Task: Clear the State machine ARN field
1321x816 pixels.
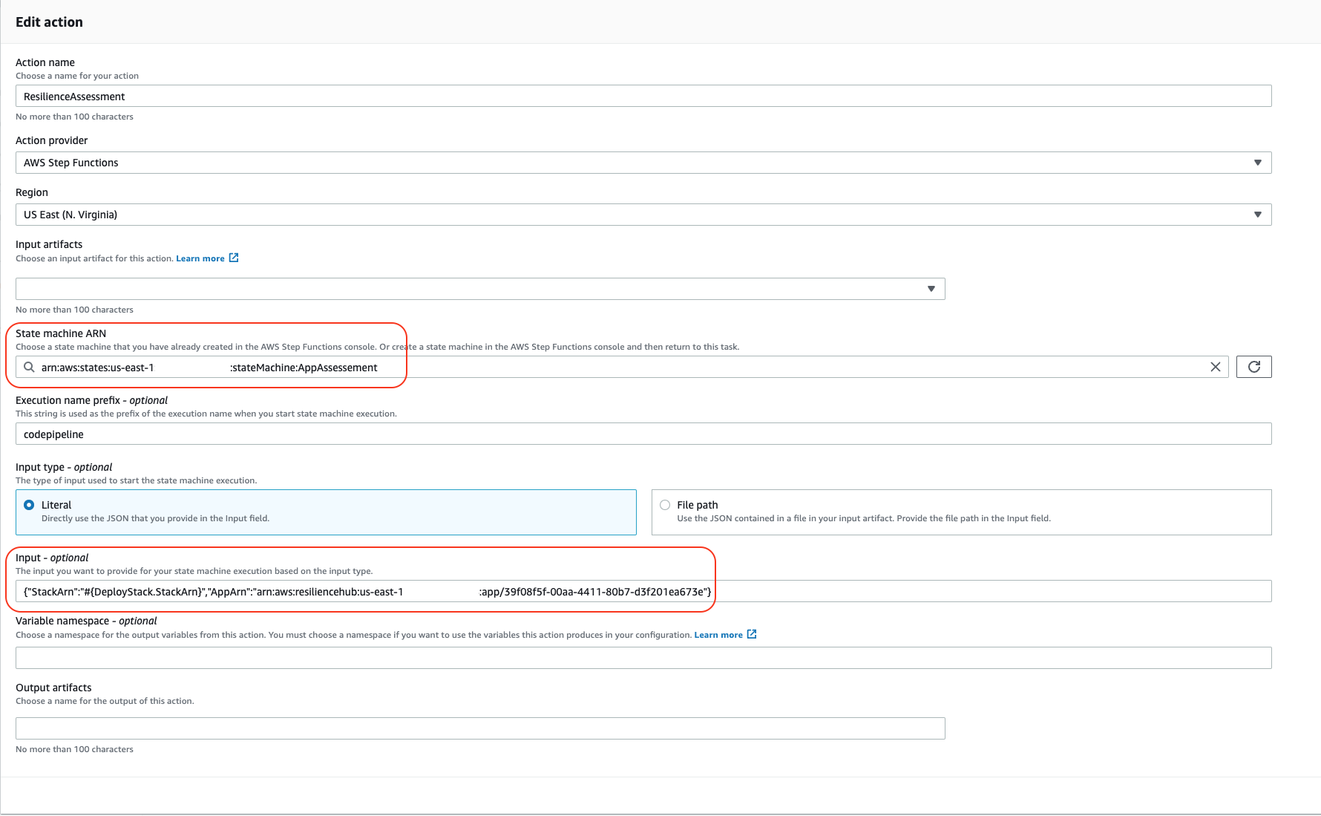Action: pos(1215,367)
